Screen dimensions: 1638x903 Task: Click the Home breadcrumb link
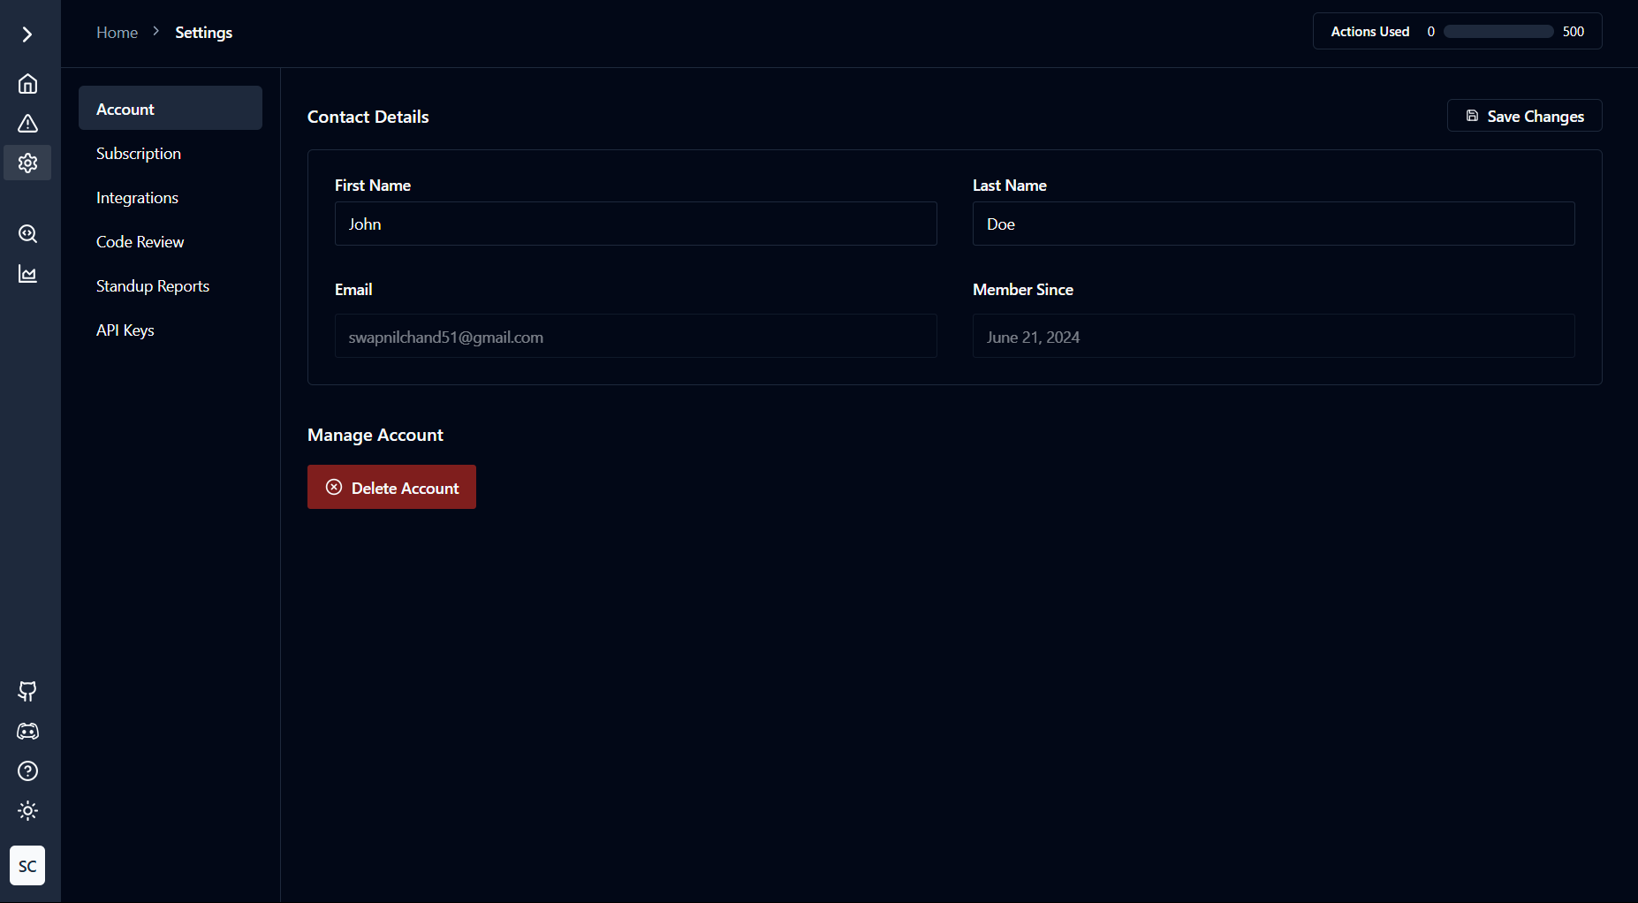117,33
